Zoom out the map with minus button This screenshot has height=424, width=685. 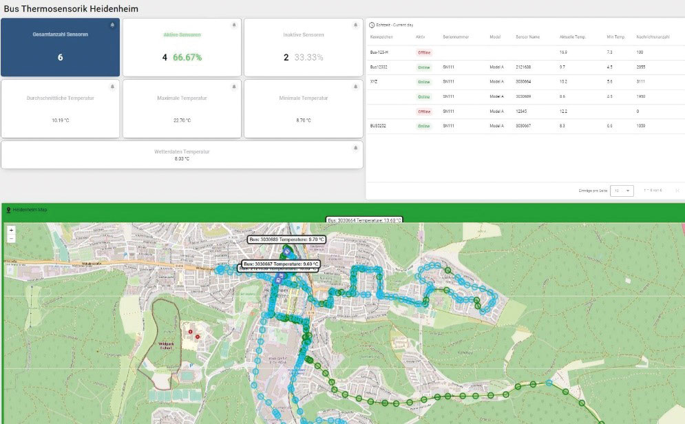11,238
